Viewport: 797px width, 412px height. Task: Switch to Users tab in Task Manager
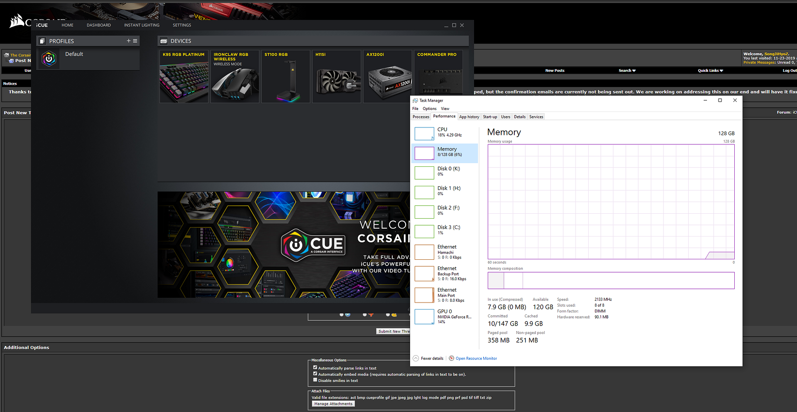506,117
